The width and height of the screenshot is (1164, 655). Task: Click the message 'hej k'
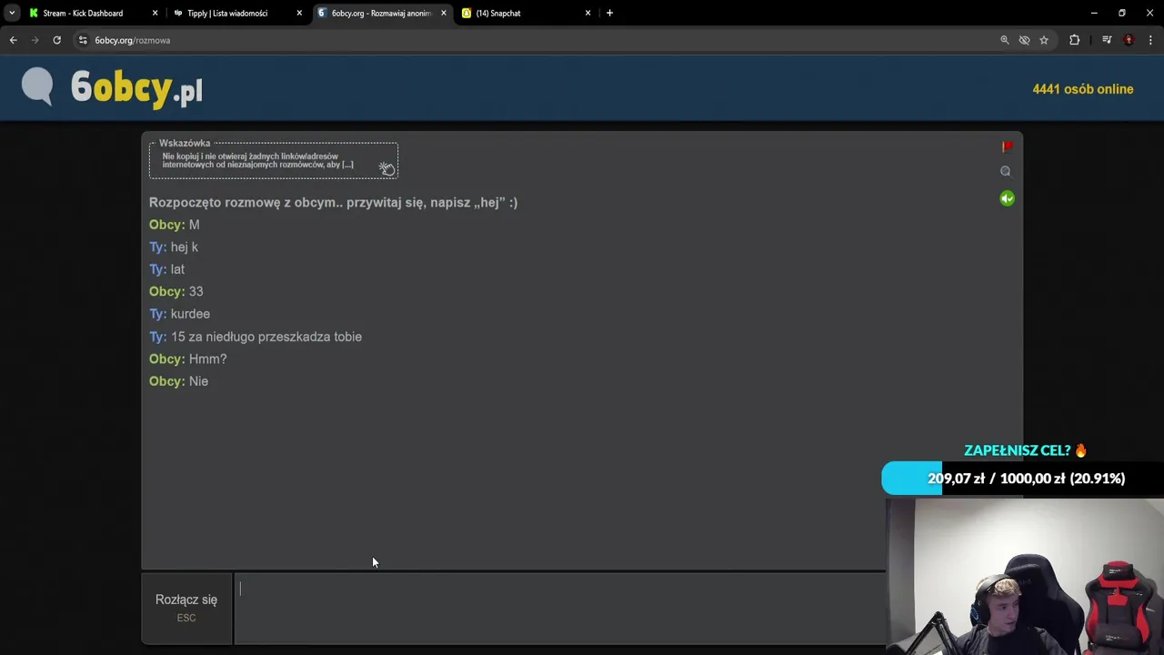[x=184, y=247]
